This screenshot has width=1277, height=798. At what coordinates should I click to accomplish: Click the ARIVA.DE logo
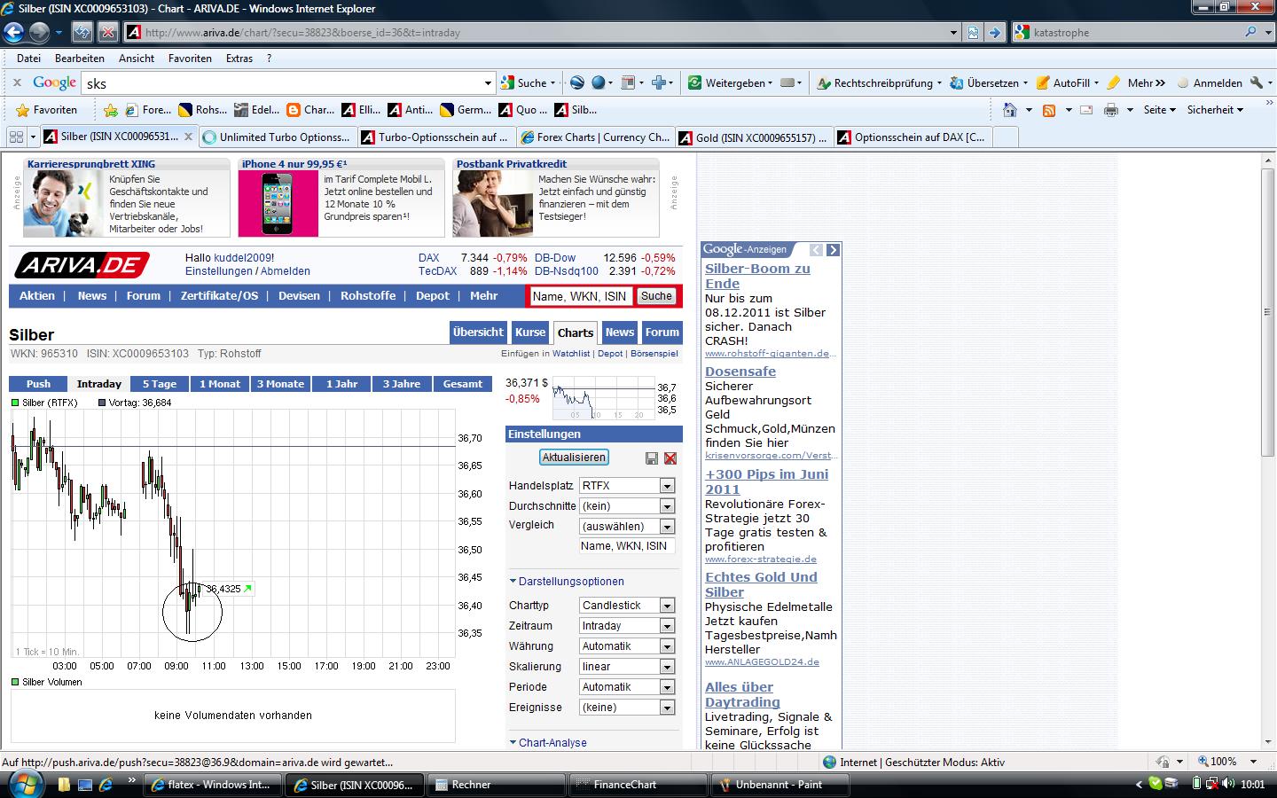coord(82,265)
